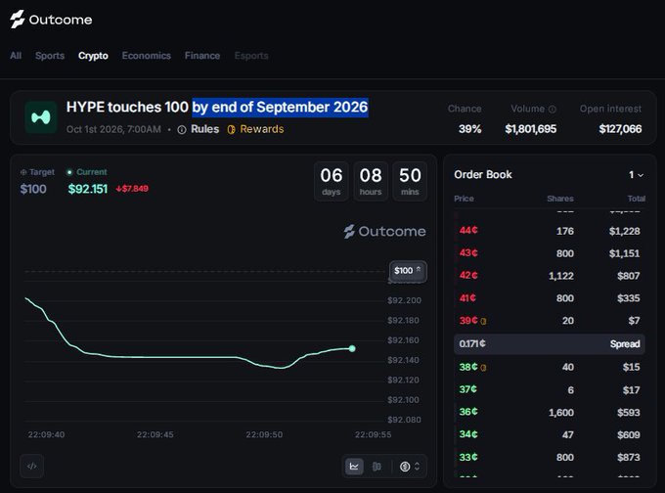Click the rewards coin icon on 39¢ row

click(x=483, y=321)
